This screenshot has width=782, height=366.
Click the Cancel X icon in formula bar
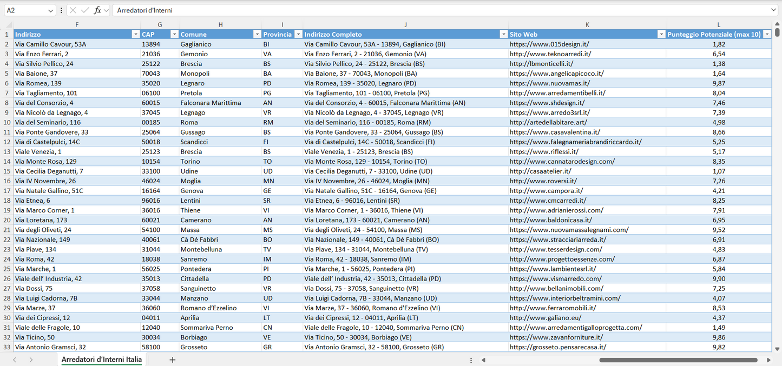pyautogui.click(x=73, y=10)
